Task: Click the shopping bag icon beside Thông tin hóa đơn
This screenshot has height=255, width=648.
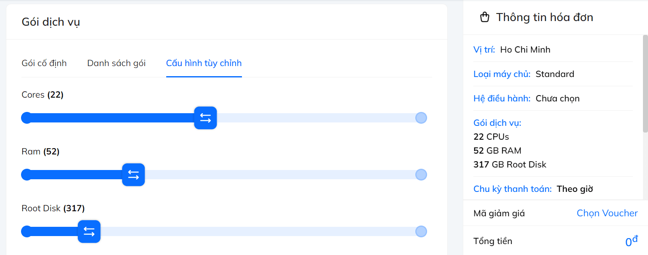Action: [x=485, y=17]
